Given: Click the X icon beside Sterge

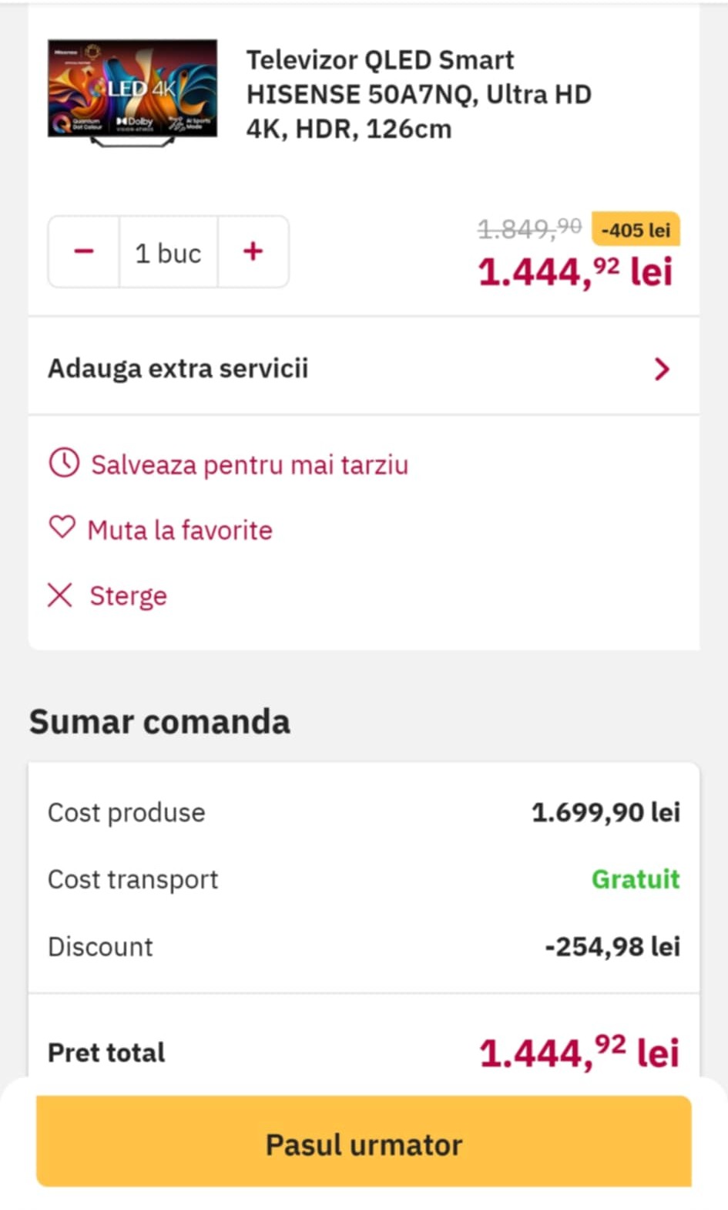Looking at the screenshot, I should [x=60, y=595].
